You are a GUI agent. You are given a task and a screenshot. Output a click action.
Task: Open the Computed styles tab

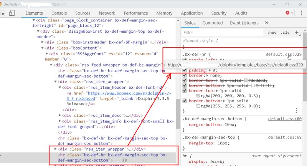(212, 23)
